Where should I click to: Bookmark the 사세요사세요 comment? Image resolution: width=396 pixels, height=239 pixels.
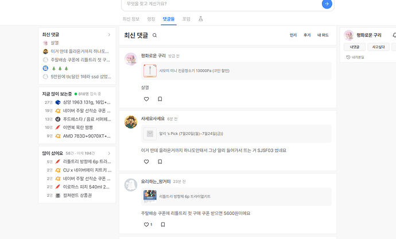pyautogui.click(x=160, y=162)
